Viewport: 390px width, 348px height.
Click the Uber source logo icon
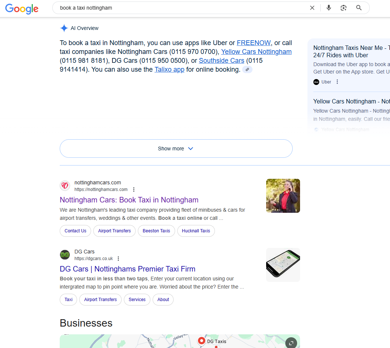(x=316, y=82)
